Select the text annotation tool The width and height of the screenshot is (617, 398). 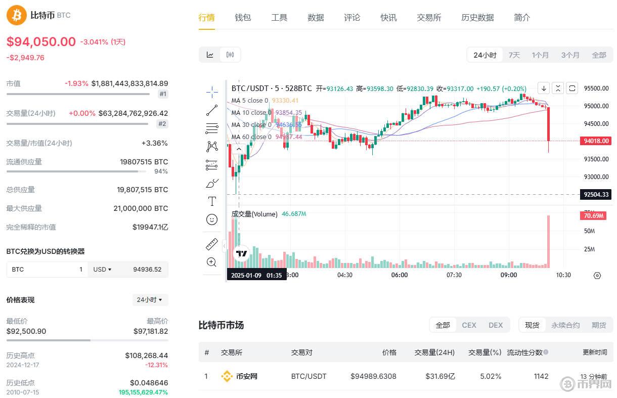pos(212,201)
